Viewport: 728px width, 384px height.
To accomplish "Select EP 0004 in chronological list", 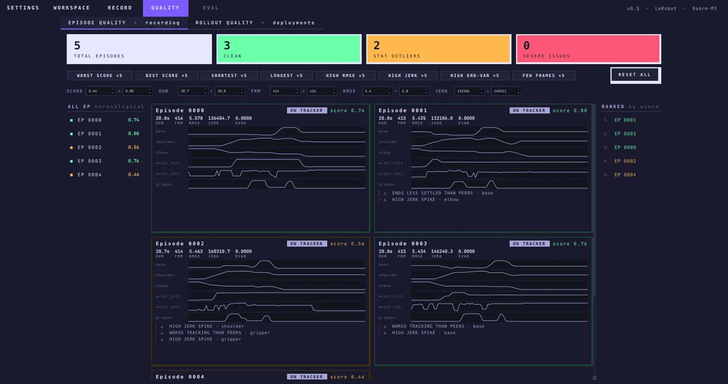I will click(x=106, y=175).
